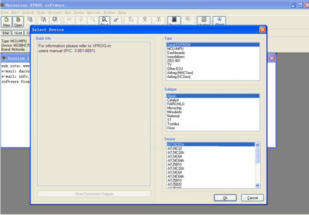Click the Cancel button
Screen dimensions: 309x215
pyautogui.click(x=253, y=198)
